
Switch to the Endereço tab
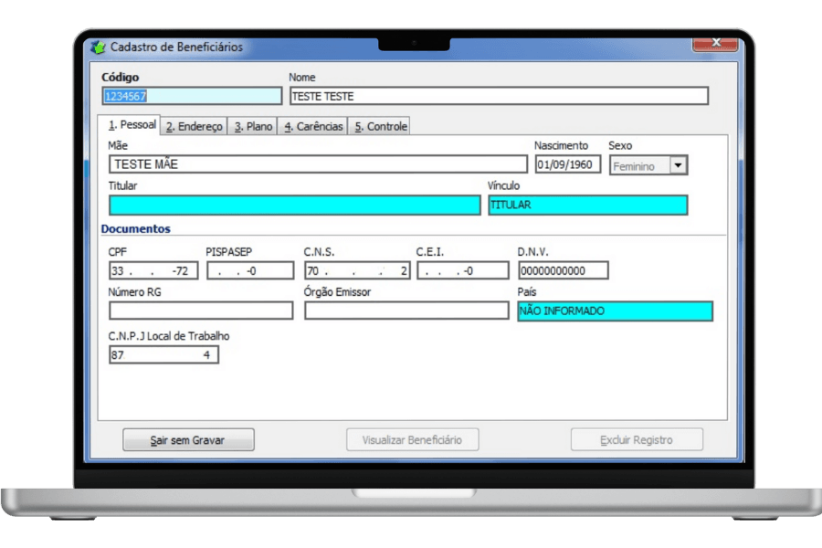(x=194, y=127)
